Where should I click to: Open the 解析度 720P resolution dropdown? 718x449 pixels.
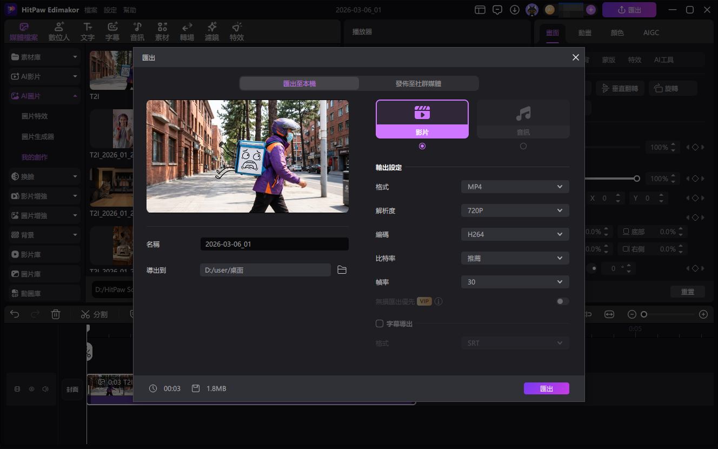click(x=515, y=211)
